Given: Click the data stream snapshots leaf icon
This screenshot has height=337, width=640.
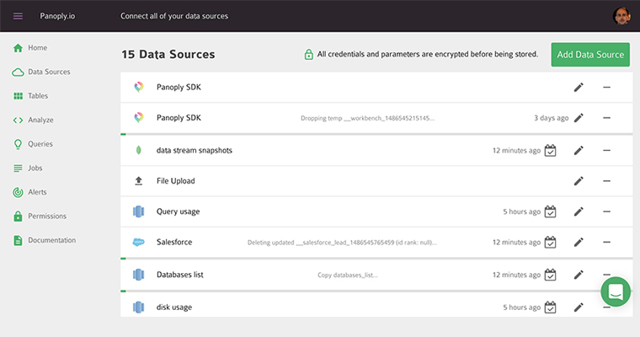Looking at the screenshot, I should (139, 150).
